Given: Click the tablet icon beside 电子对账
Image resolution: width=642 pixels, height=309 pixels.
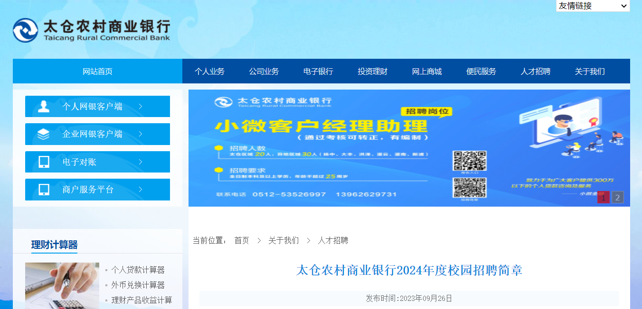Looking at the screenshot, I should 44,162.
